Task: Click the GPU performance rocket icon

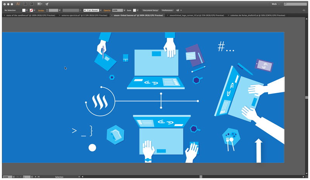Action: 47,4
